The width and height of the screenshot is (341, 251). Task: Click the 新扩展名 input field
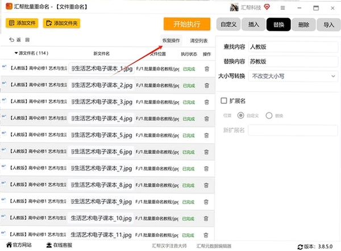coord(293,130)
